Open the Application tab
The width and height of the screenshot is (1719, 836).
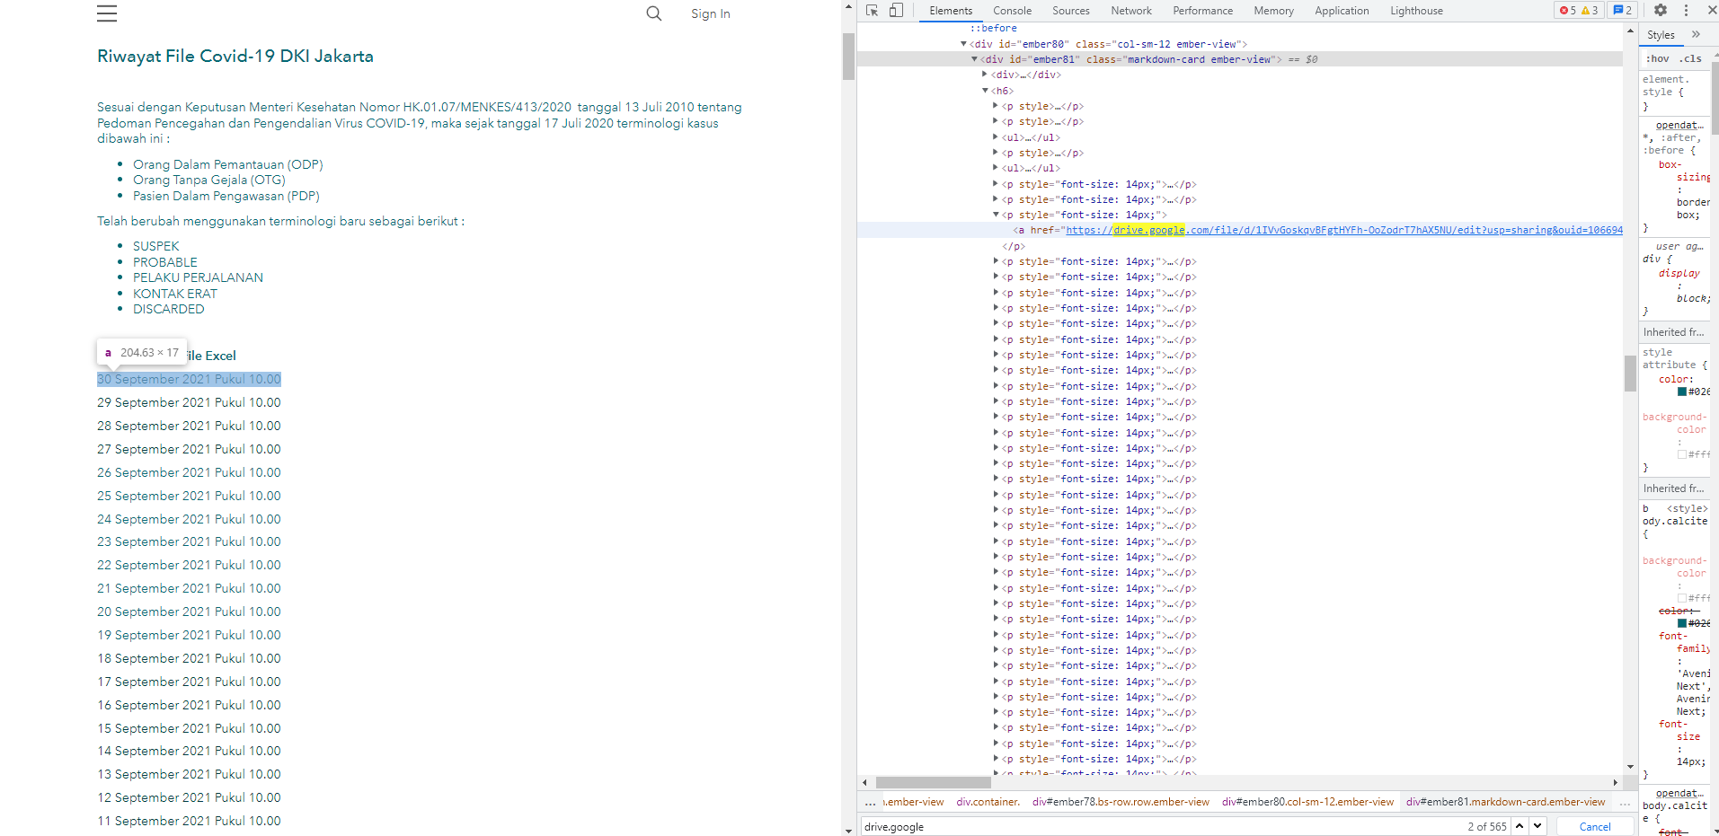pos(1342,11)
